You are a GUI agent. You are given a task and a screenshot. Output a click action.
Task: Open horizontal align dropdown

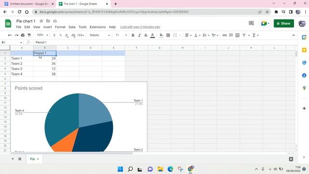tap(188, 35)
